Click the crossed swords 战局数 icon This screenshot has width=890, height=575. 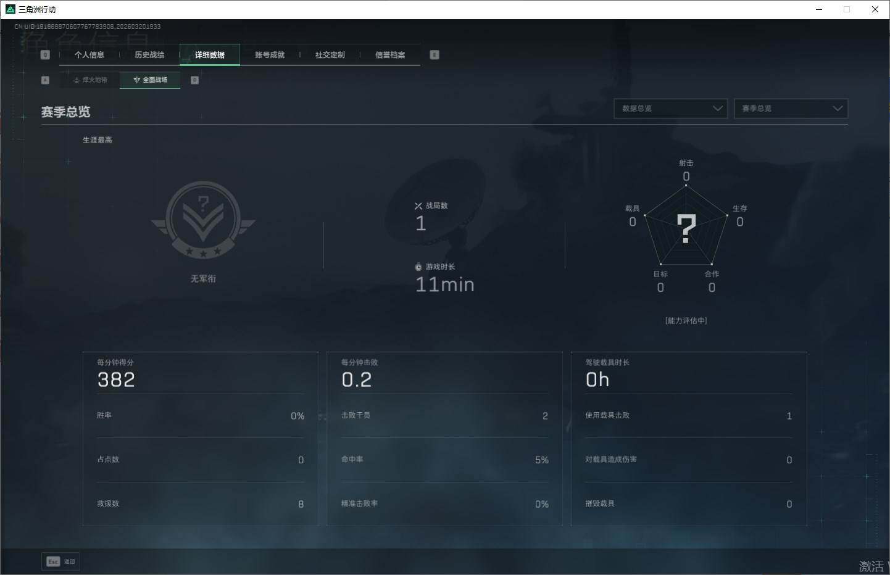418,206
